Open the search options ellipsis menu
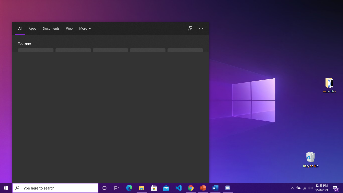The image size is (343, 193). (201, 28)
